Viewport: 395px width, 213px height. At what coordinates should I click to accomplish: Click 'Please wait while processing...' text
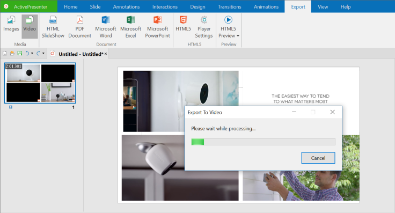point(223,128)
